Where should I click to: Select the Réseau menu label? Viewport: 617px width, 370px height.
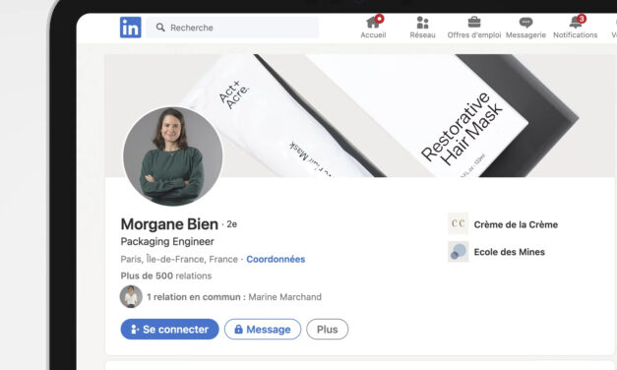coord(422,35)
